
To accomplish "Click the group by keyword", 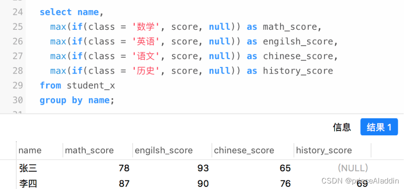I will coord(61,100).
